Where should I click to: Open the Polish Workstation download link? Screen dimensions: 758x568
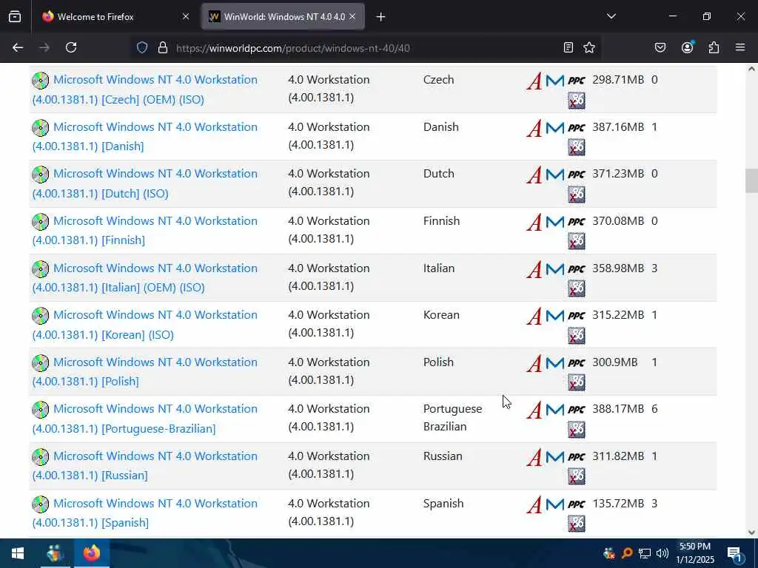(x=145, y=371)
